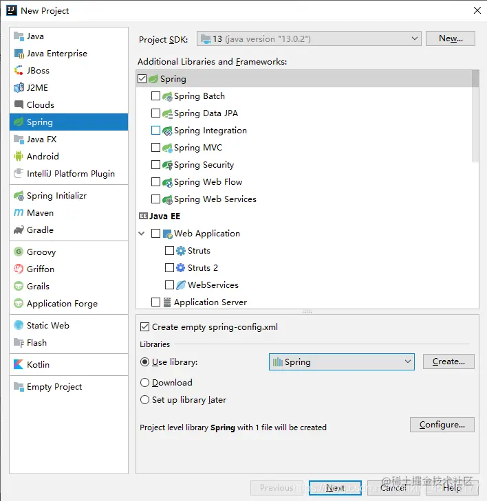Pick the JBoss icon in project list
487x501 pixels.
coord(19,71)
